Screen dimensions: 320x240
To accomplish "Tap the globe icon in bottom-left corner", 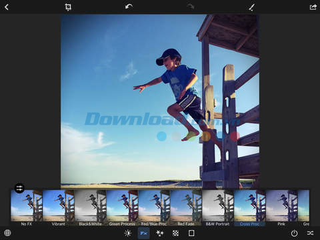I will (x=7, y=233).
